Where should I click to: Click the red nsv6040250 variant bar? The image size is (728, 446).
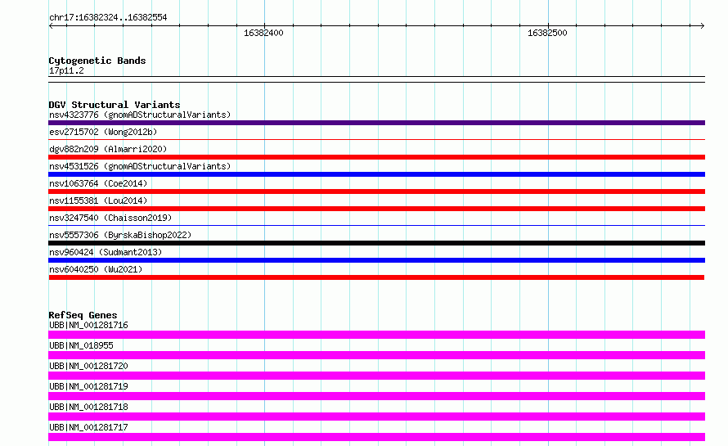pyautogui.click(x=376, y=277)
